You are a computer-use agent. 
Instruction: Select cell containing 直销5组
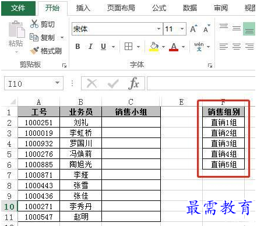click(x=224, y=164)
